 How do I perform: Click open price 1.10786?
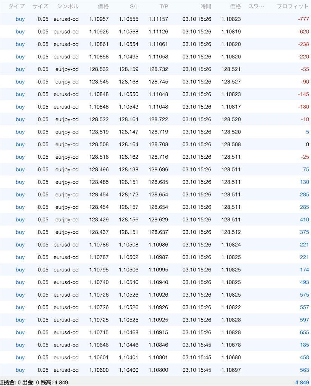(99, 245)
